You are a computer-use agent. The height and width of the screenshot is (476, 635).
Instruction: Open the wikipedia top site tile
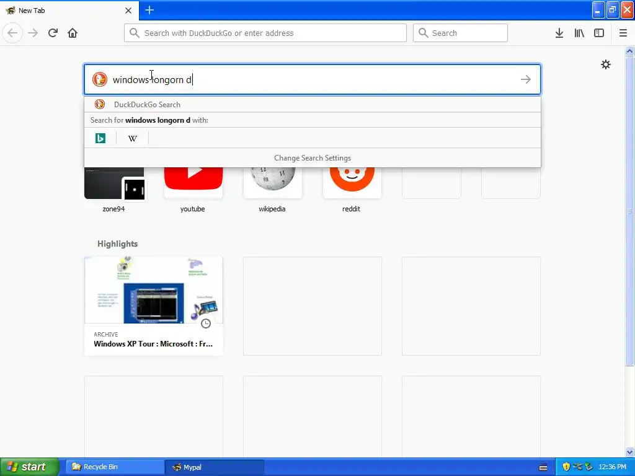pyautogui.click(x=273, y=190)
